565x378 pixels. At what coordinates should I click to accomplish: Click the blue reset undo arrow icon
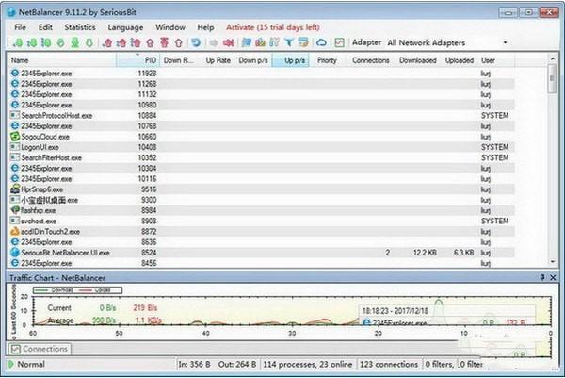[x=196, y=42]
